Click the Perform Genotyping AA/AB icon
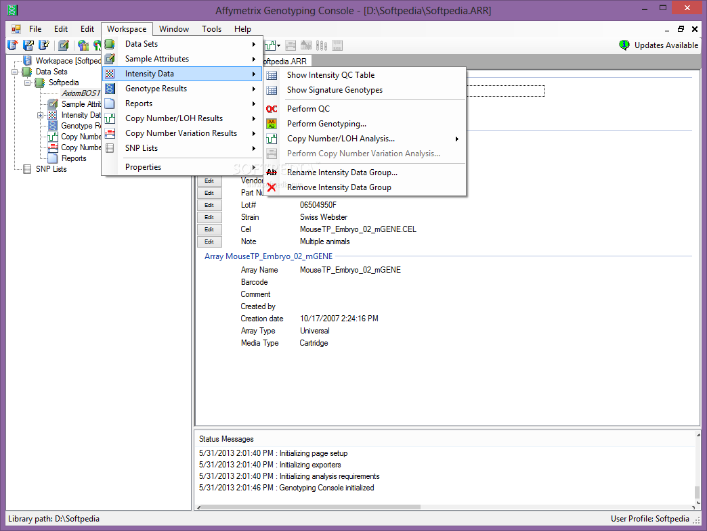This screenshot has width=707, height=531. (272, 123)
